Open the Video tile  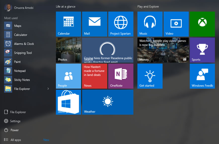pos(176,24)
